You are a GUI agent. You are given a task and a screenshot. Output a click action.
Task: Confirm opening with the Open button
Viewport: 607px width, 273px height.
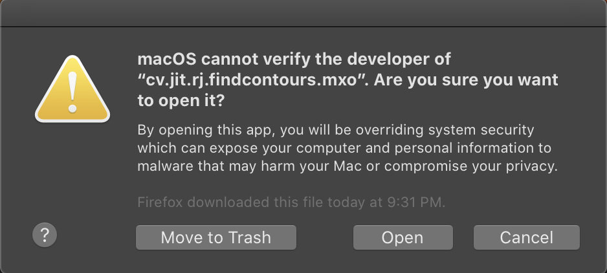pyautogui.click(x=403, y=237)
